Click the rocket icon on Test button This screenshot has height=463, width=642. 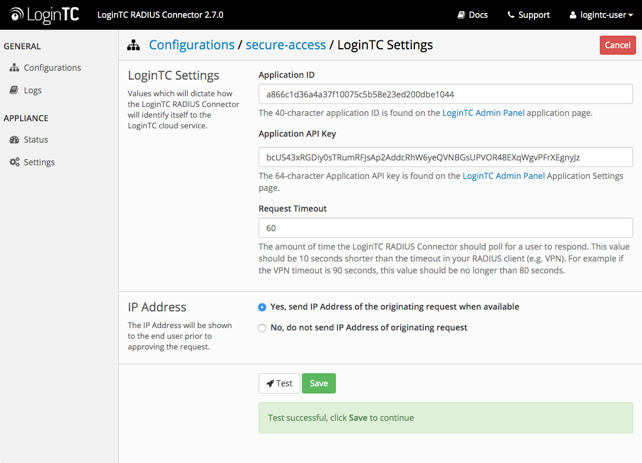[270, 383]
